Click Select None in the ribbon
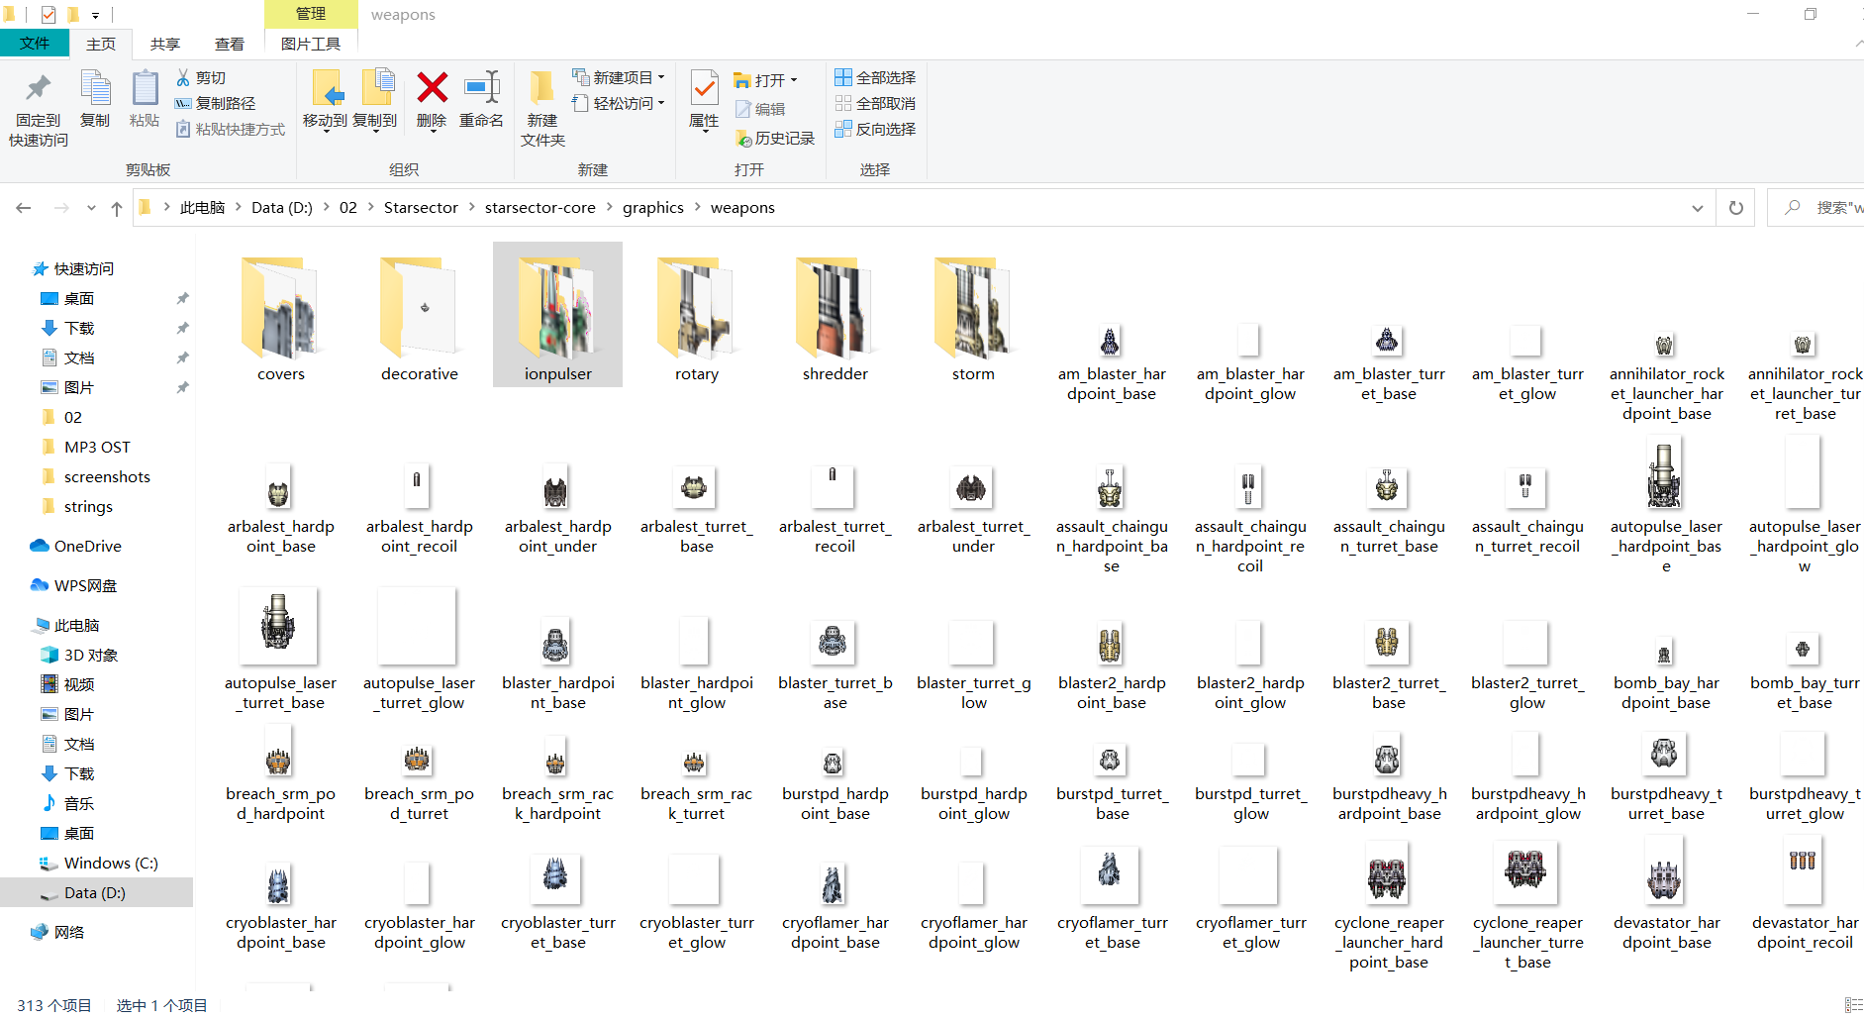Image resolution: width=1864 pixels, height=1020 pixels. (x=875, y=103)
